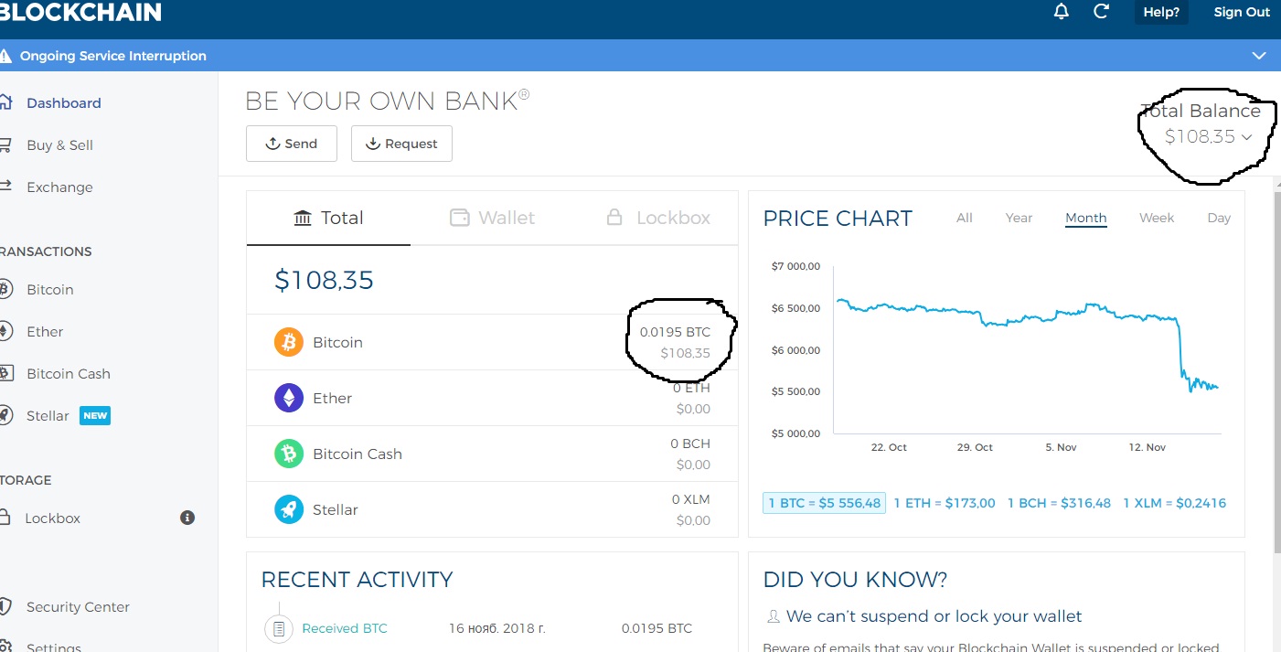1281x652 pixels.
Task: Open the Total Balance dropdown
Action: coord(1246,137)
